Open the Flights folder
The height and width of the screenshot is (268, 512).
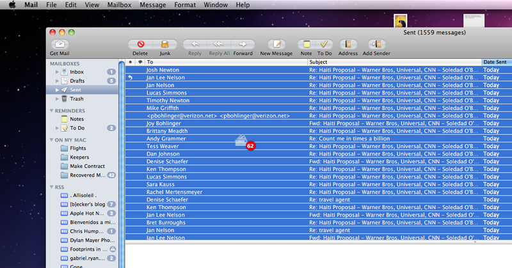pyautogui.click(x=77, y=148)
